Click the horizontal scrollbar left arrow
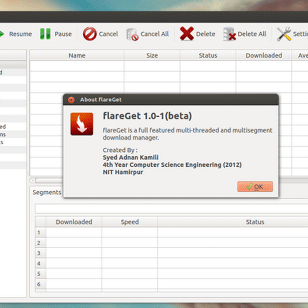The height and width of the screenshot is (308, 308). (33, 180)
